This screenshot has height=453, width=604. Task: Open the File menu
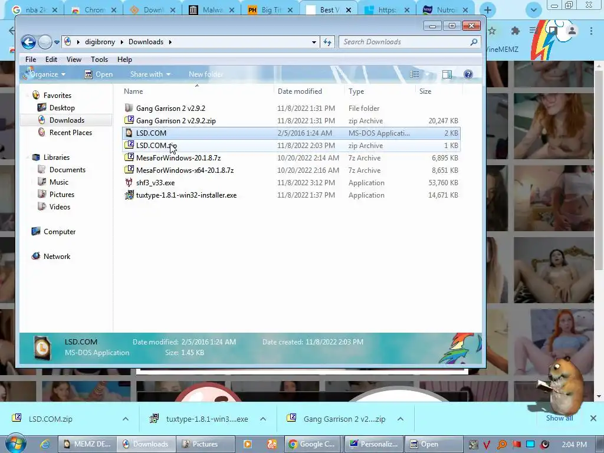pyautogui.click(x=31, y=60)
